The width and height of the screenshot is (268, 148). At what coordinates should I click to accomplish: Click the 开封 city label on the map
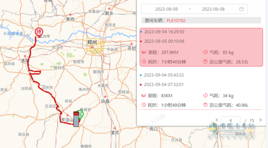click(132, 49)
